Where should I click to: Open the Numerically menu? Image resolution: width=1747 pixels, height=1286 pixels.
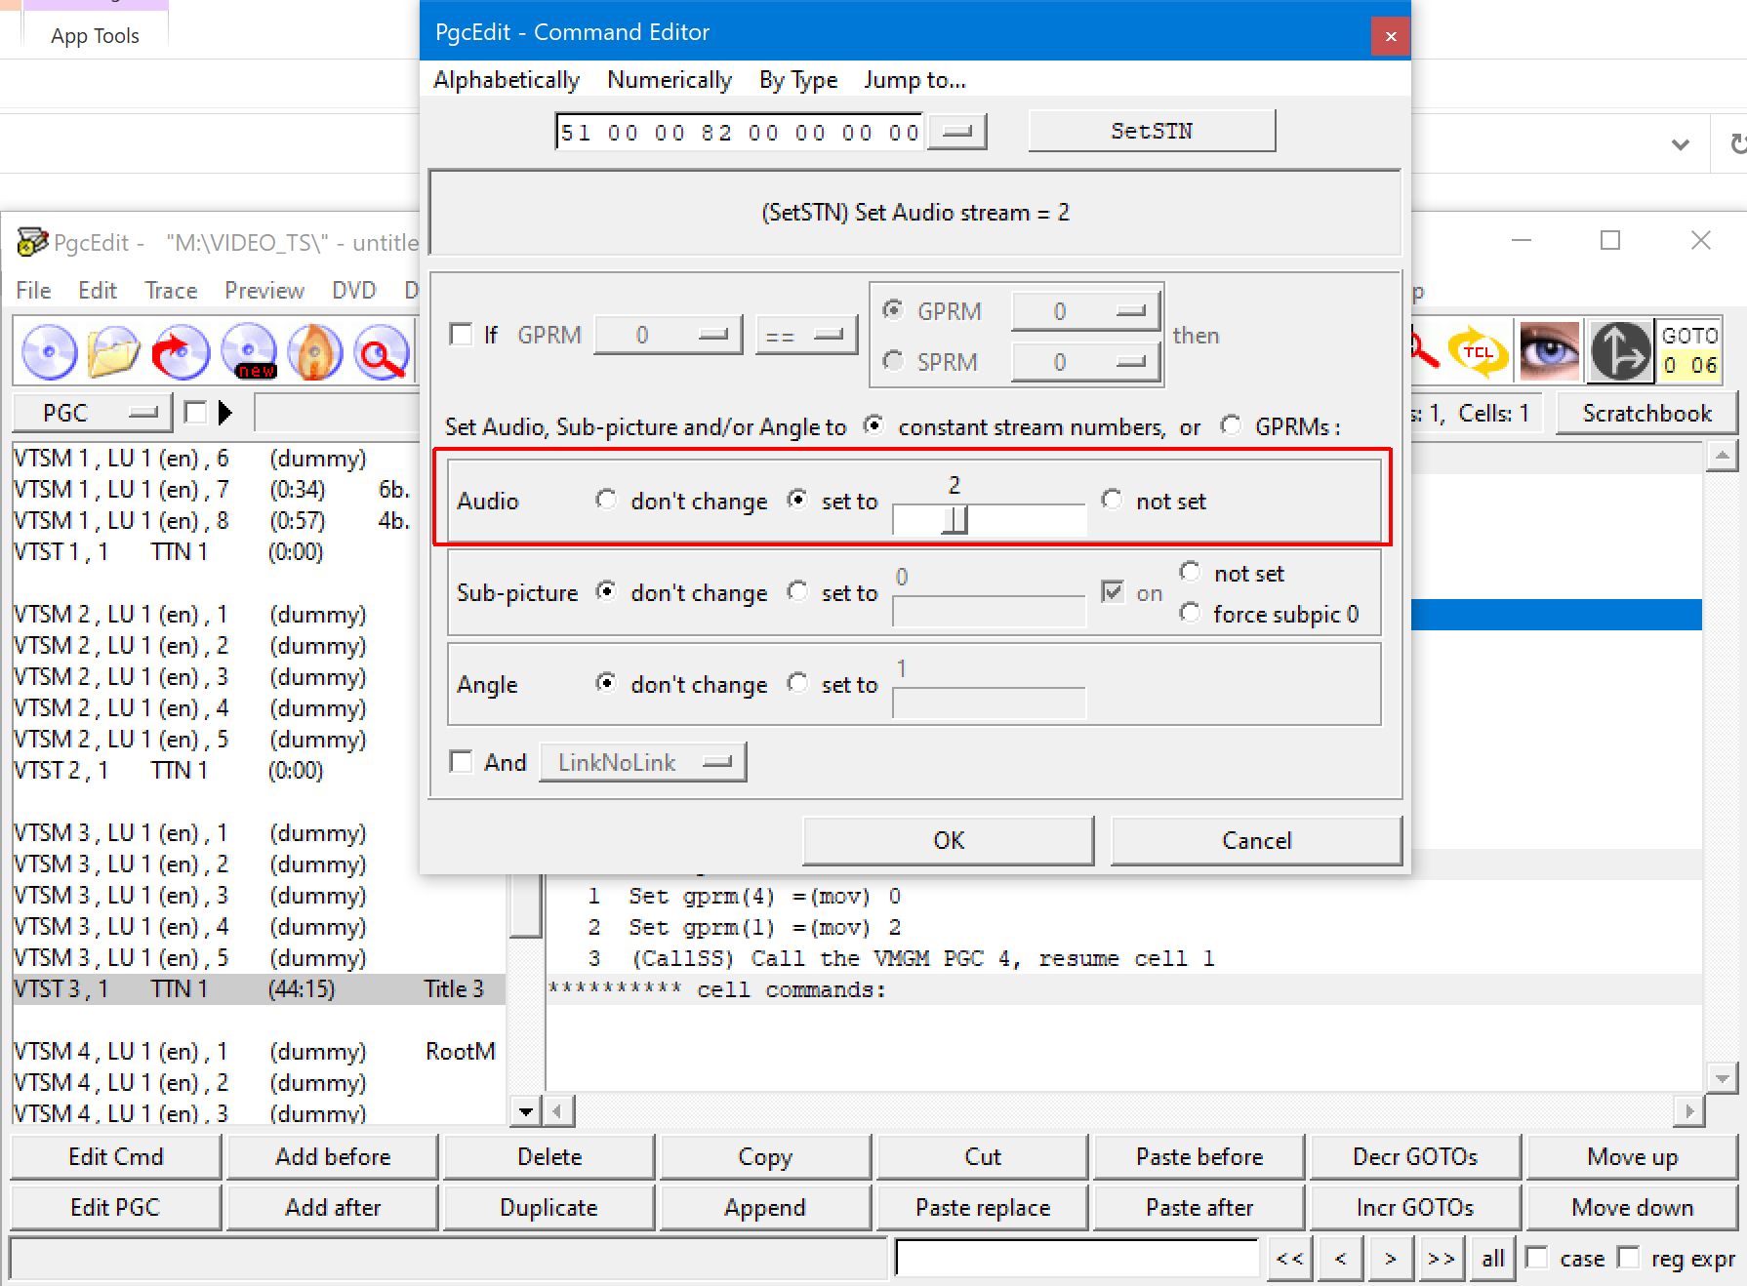coord(670,80)
